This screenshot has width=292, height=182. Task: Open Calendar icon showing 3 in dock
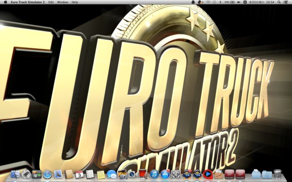80,174
